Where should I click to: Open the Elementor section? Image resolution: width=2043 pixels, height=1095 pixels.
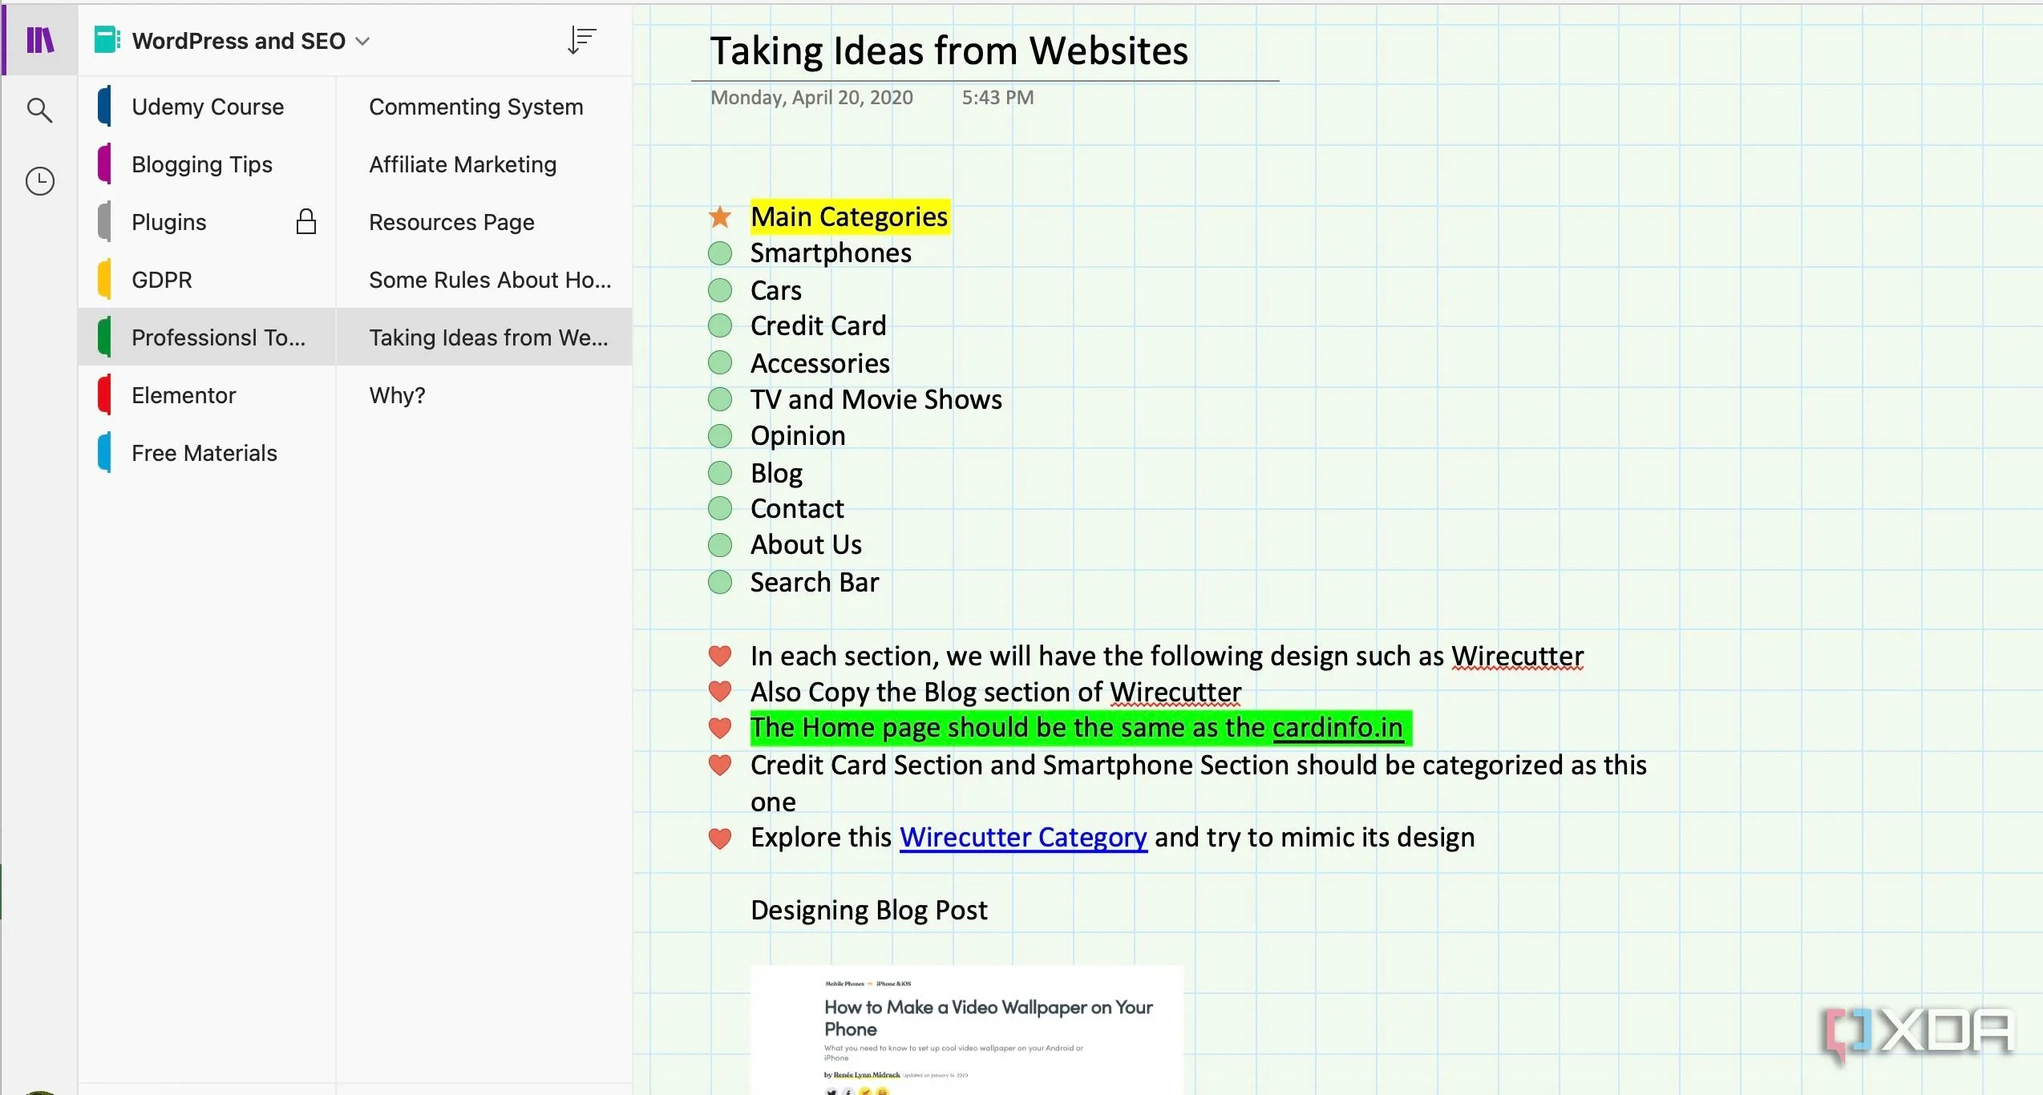(x=207, y=395)
